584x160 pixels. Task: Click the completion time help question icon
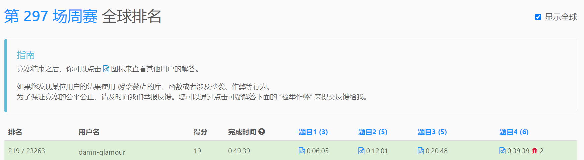(262, 132)
